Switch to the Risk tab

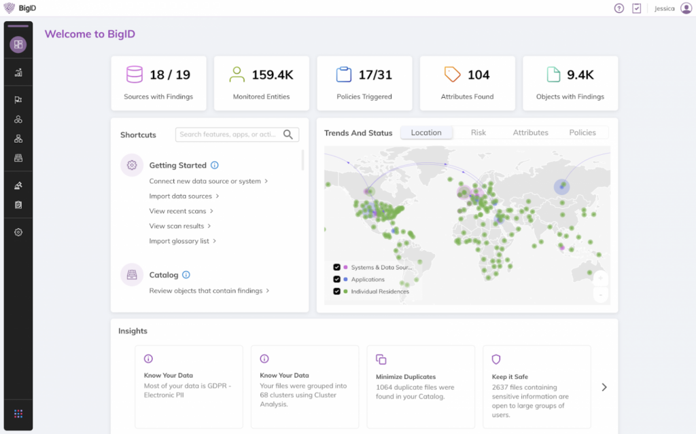(x=478, y=132)
